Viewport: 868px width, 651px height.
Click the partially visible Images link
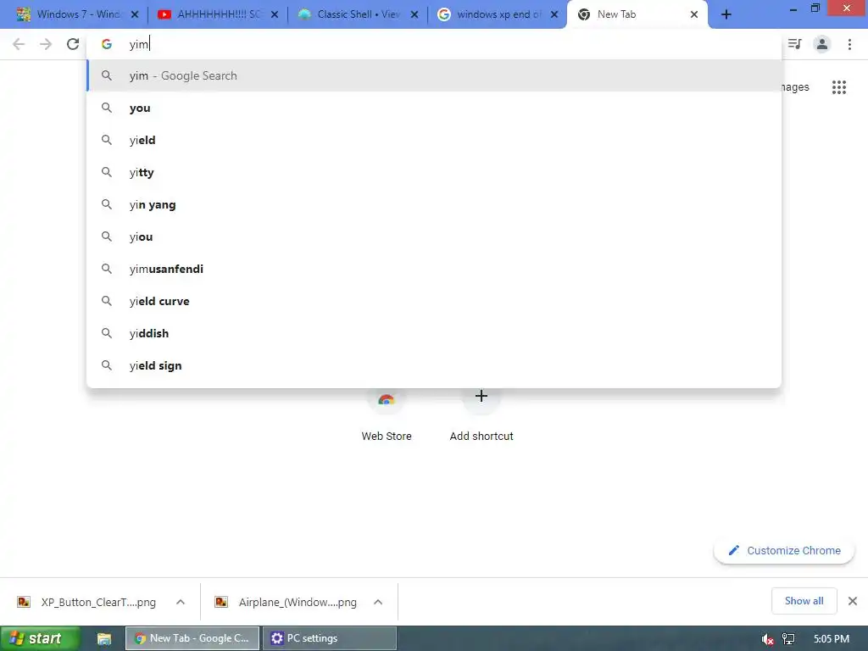click(795, 87)
